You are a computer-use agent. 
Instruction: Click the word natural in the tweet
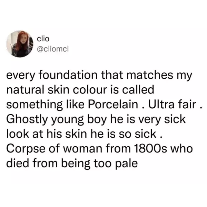point(25,90)
